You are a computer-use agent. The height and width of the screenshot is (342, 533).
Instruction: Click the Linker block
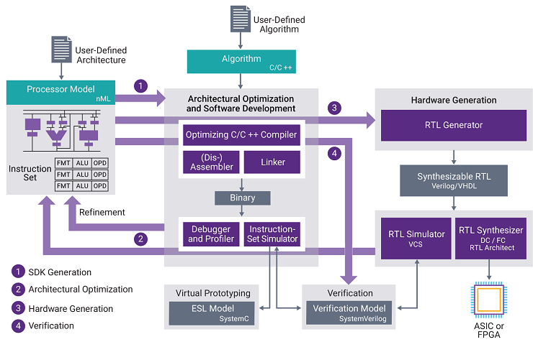(273, 162)
